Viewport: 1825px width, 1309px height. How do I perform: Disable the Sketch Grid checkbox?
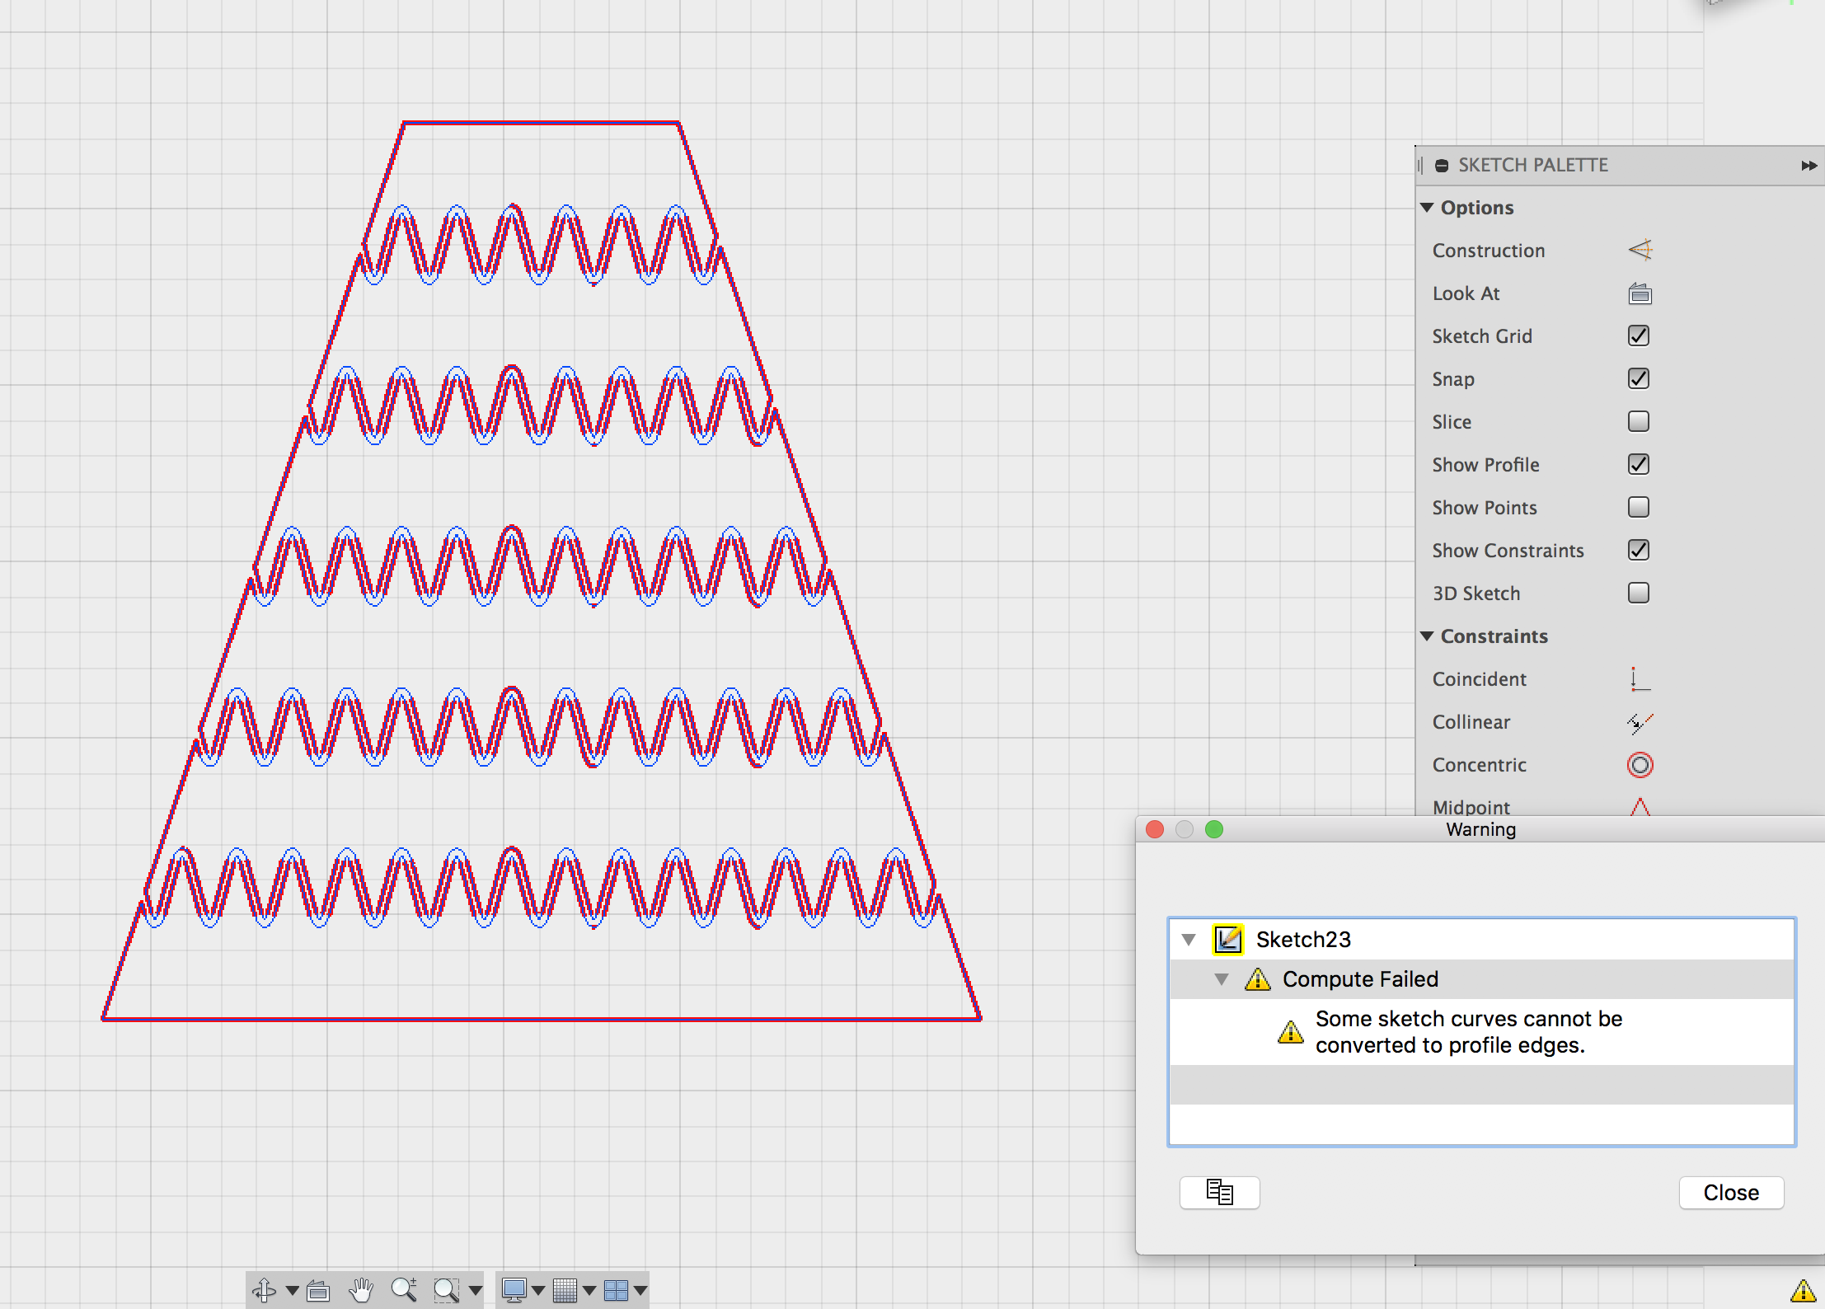(x=1638, y=336)
